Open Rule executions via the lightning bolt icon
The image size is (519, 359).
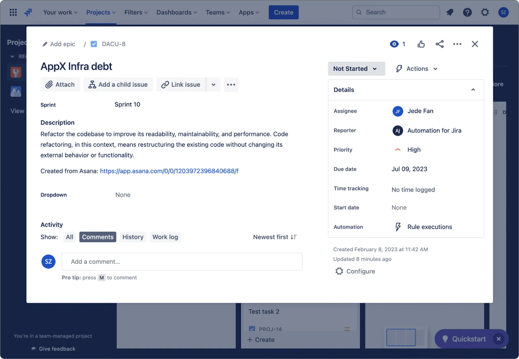tap(398, 227)
